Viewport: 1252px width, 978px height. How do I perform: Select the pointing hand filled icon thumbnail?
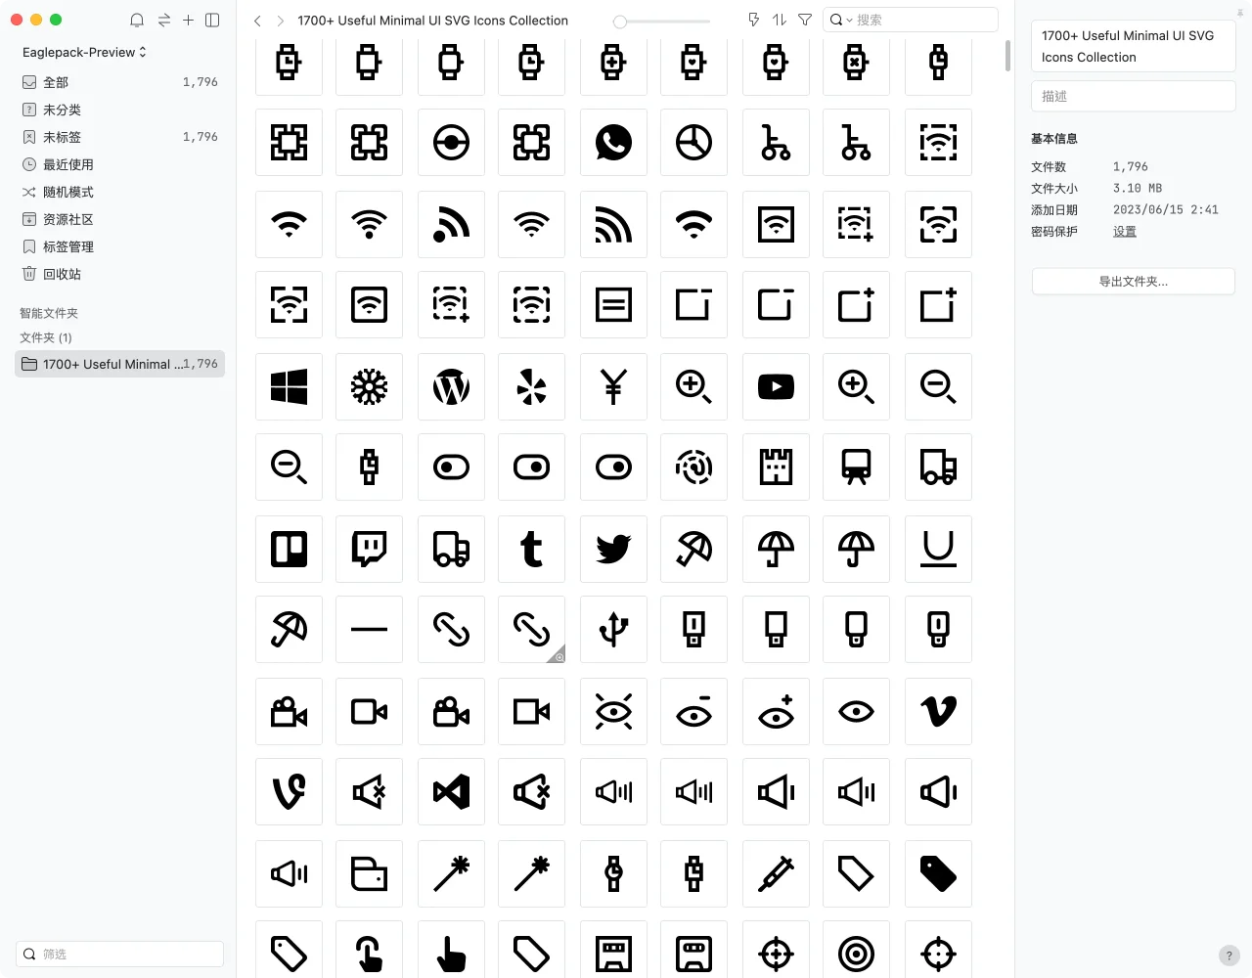451,954
